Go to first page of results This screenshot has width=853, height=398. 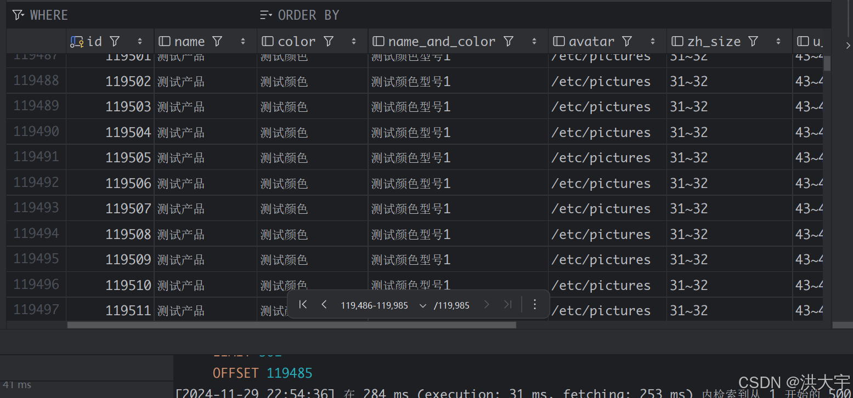coord(303,304)
